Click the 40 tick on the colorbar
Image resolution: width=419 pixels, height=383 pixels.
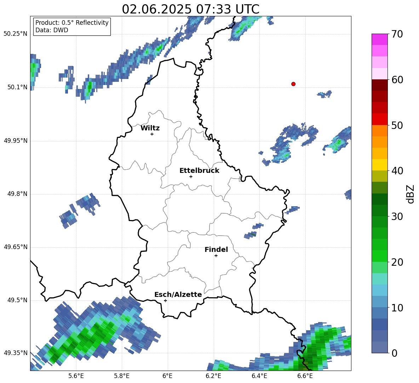pyautogui.click(x=397, y=171)
